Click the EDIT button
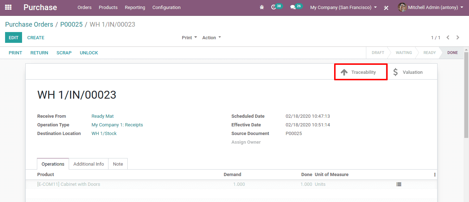 pyautogui.click(x=13, y=37)
